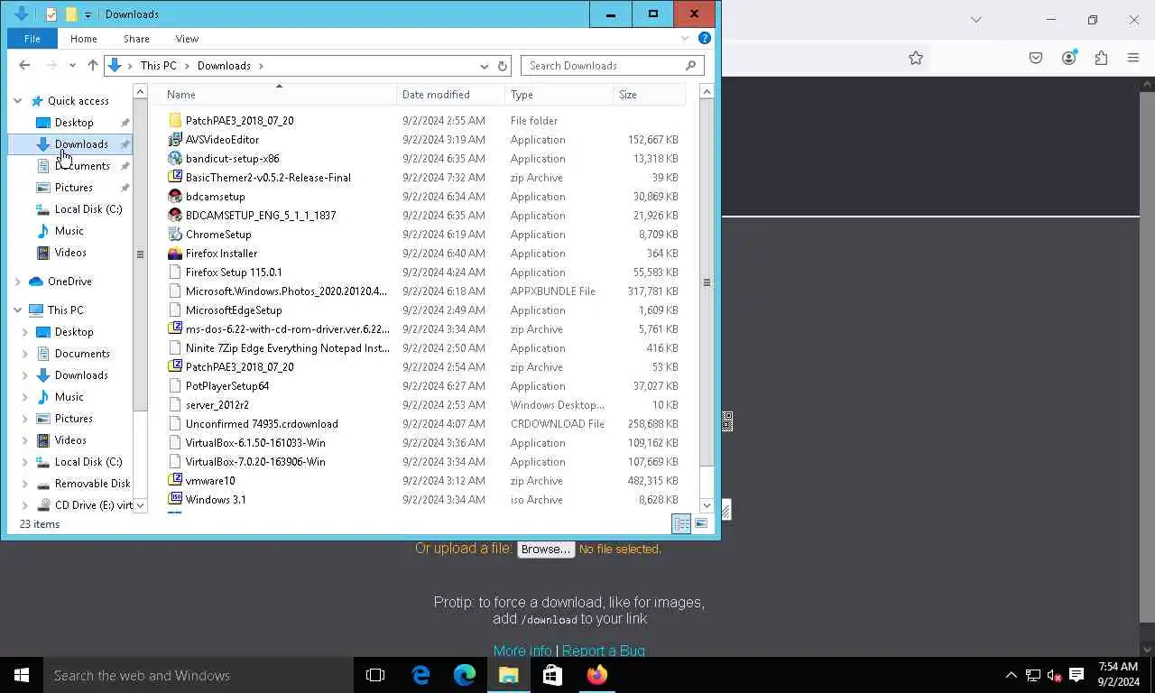Open the Home ribbon tab
This screenshot has width=1155, height=693.
[x=83, y=39]
